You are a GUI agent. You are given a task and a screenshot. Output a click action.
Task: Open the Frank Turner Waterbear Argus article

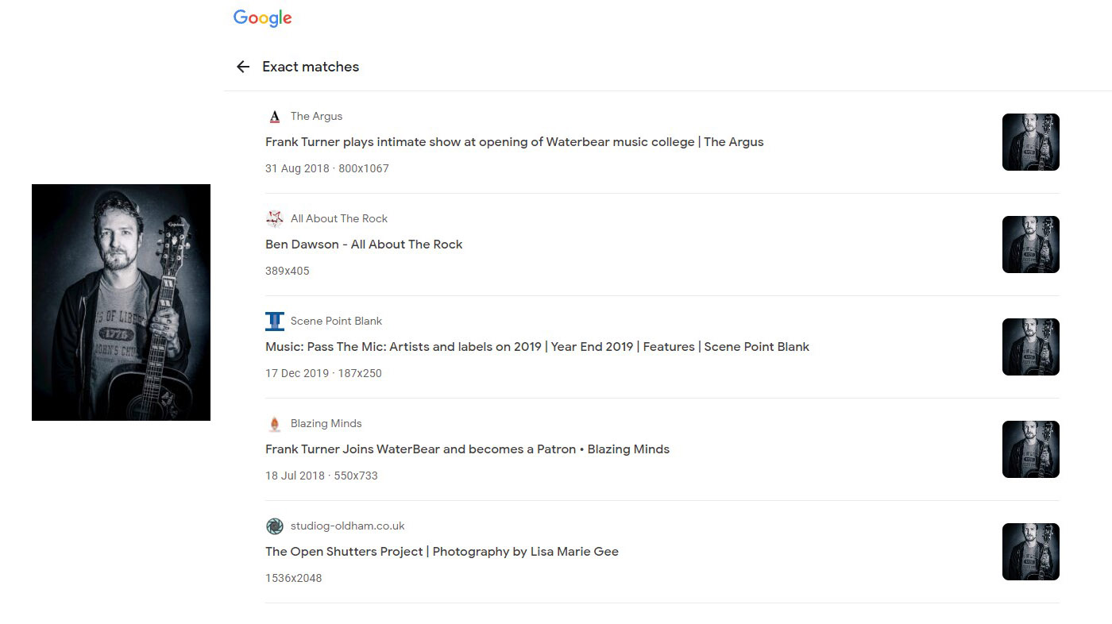coord(514,142)
